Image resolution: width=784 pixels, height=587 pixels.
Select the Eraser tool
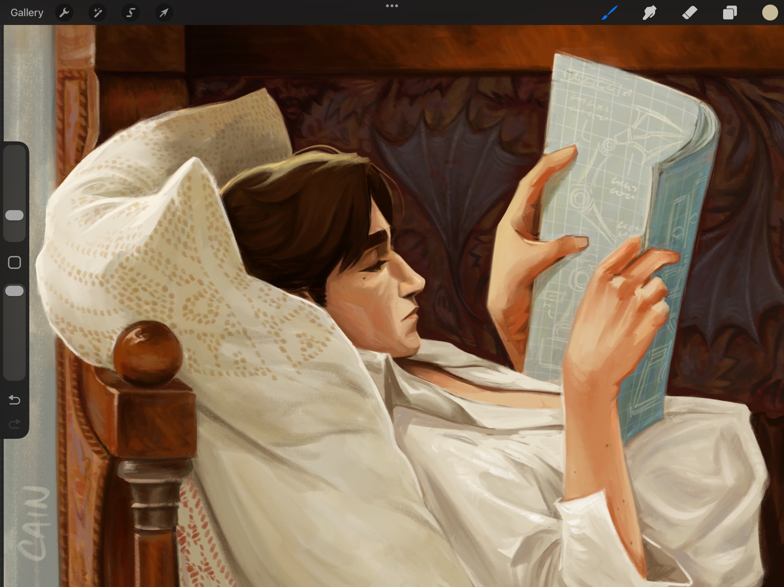point(690,13)
